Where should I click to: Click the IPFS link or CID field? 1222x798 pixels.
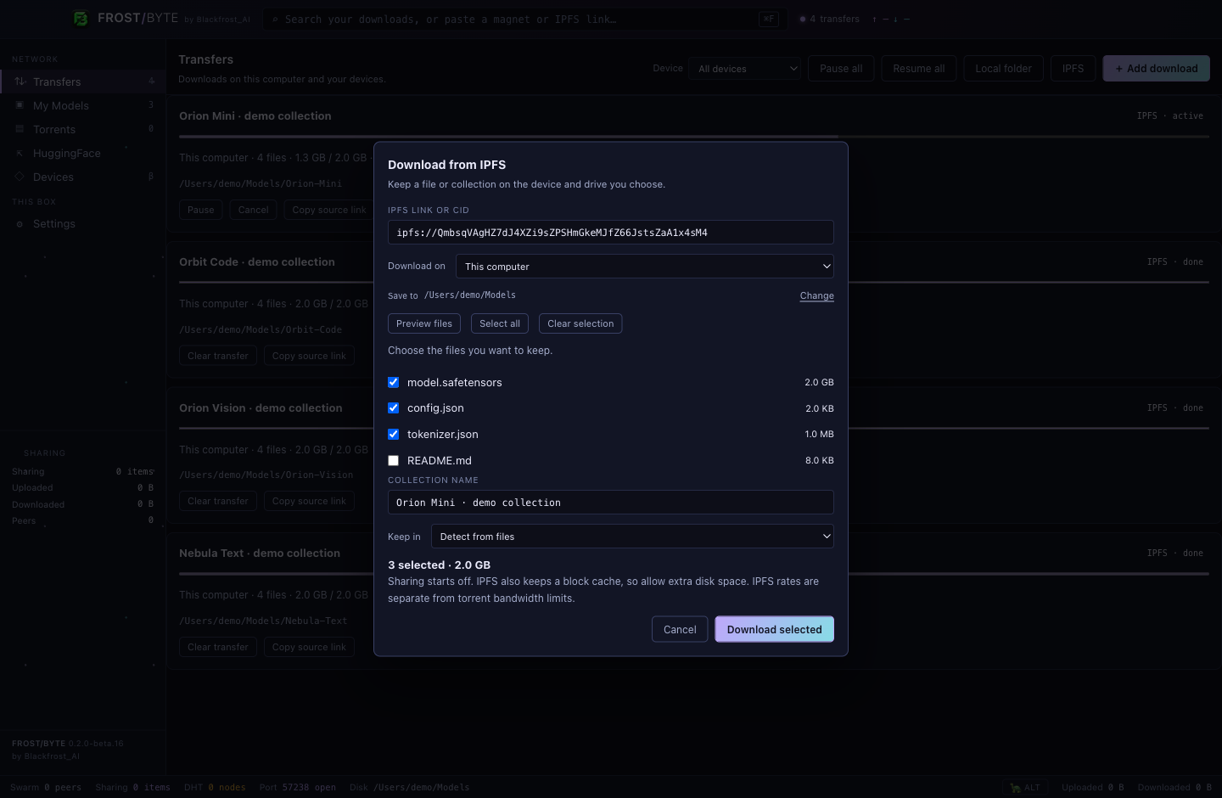coord(611,233)
